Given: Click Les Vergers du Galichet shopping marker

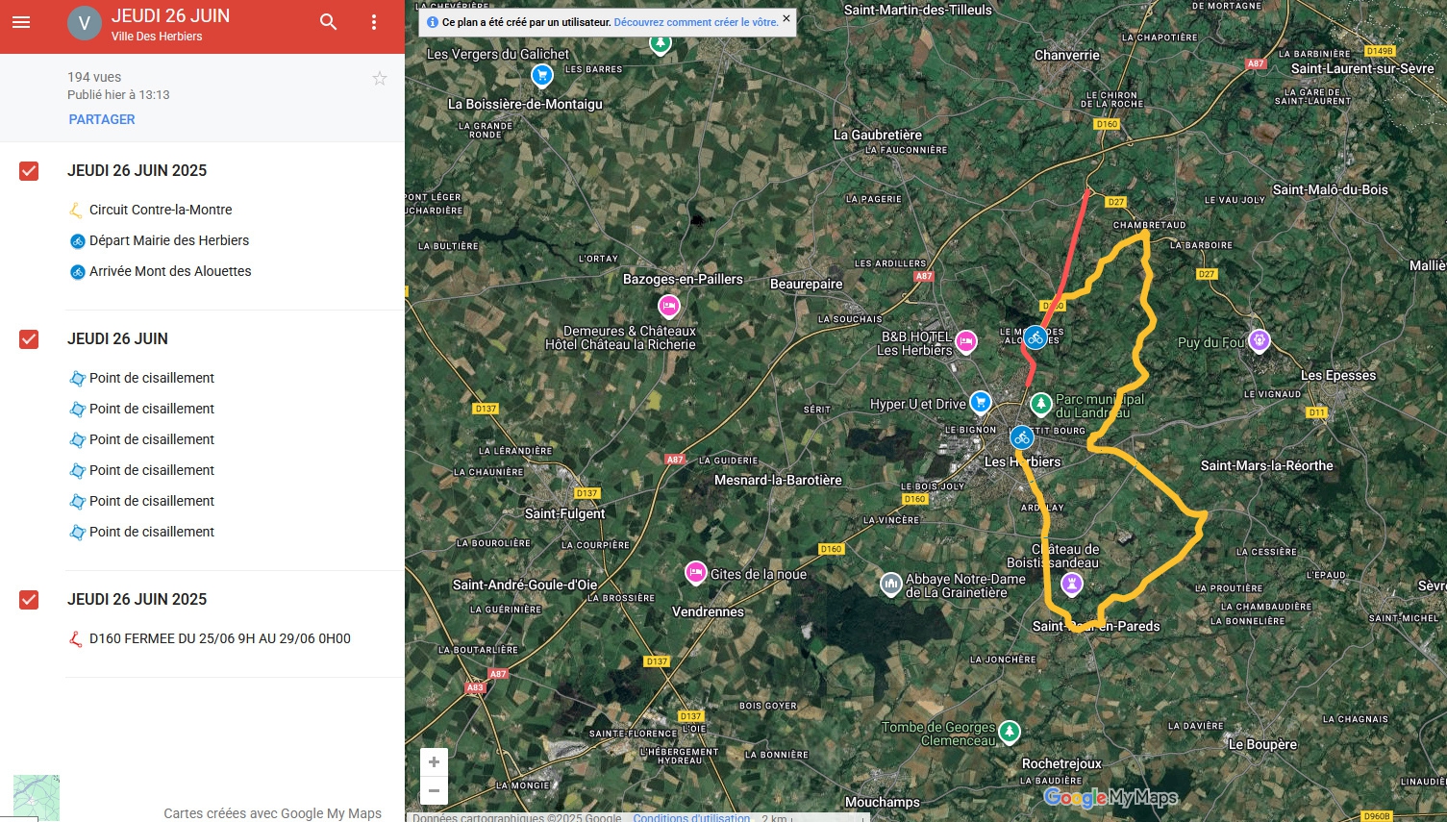Looking at the screenshot, I should click(x=542, y=74).
